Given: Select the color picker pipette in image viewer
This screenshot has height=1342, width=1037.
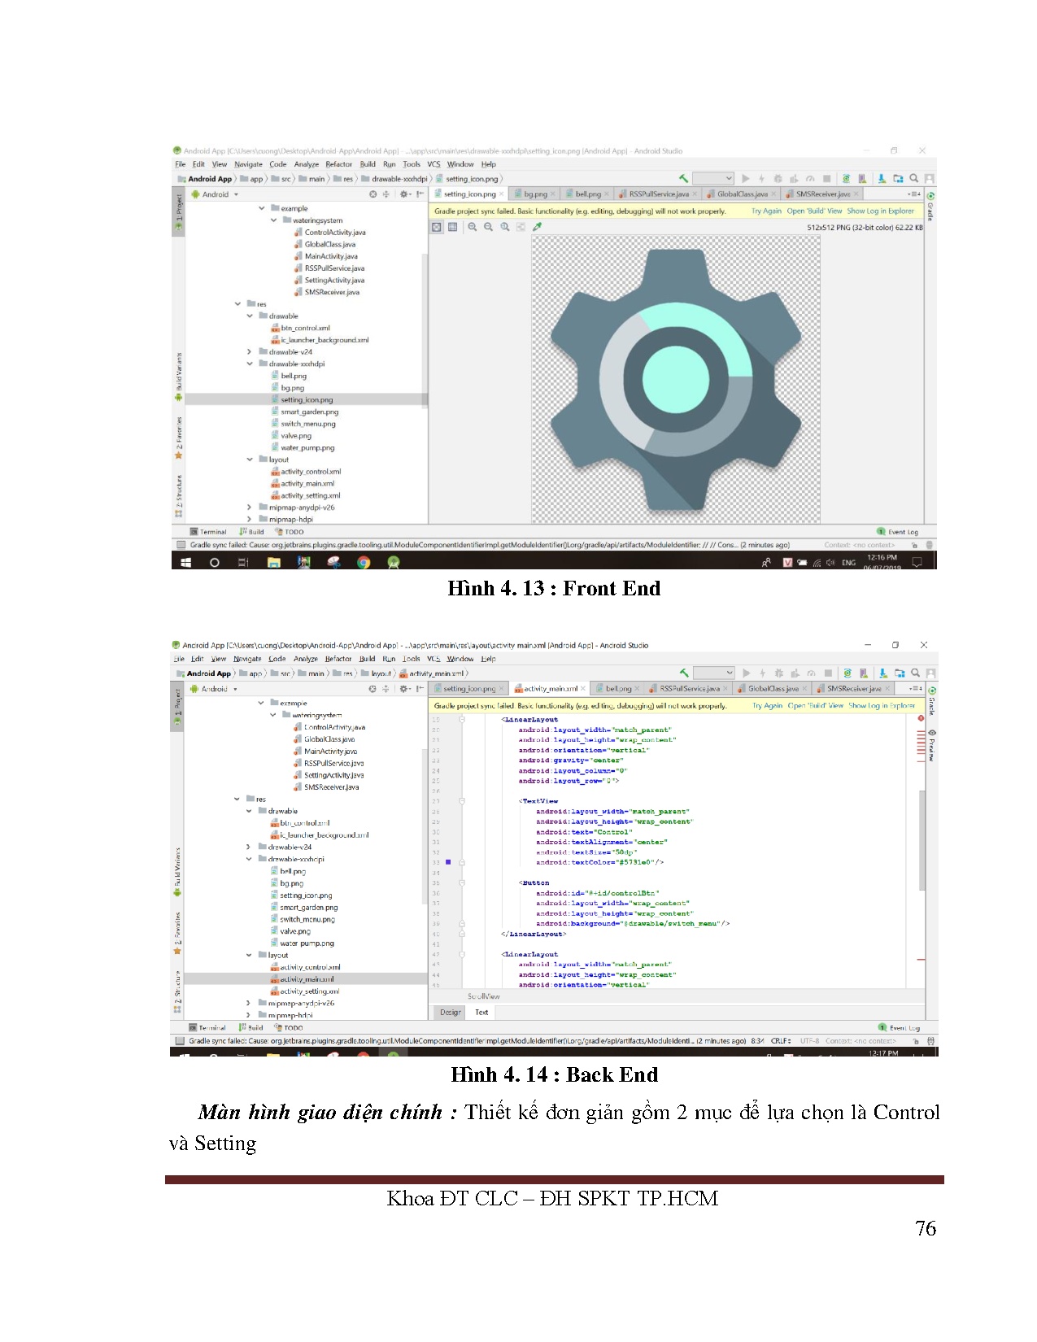Looking at the screenshot, I should [x=537, y=228].
